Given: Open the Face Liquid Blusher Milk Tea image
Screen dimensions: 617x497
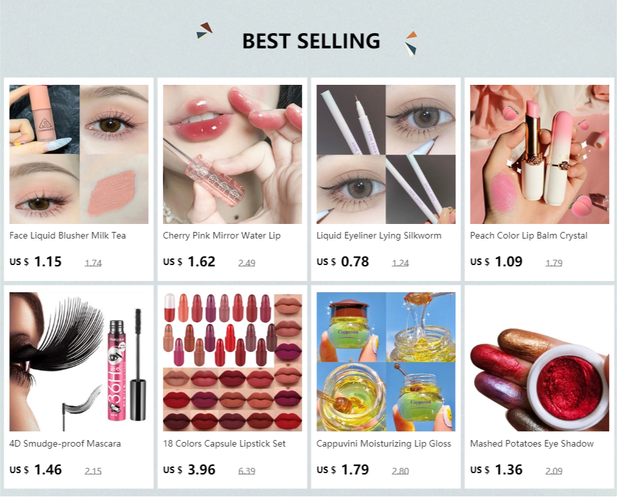Looking at the screenshot, I should (79, 154).
